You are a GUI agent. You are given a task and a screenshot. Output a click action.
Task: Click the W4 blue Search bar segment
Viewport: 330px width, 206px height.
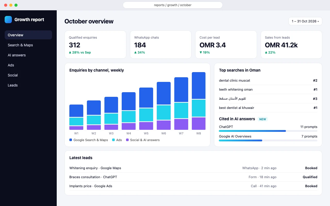pyautogui.click(x=129, y=101)
